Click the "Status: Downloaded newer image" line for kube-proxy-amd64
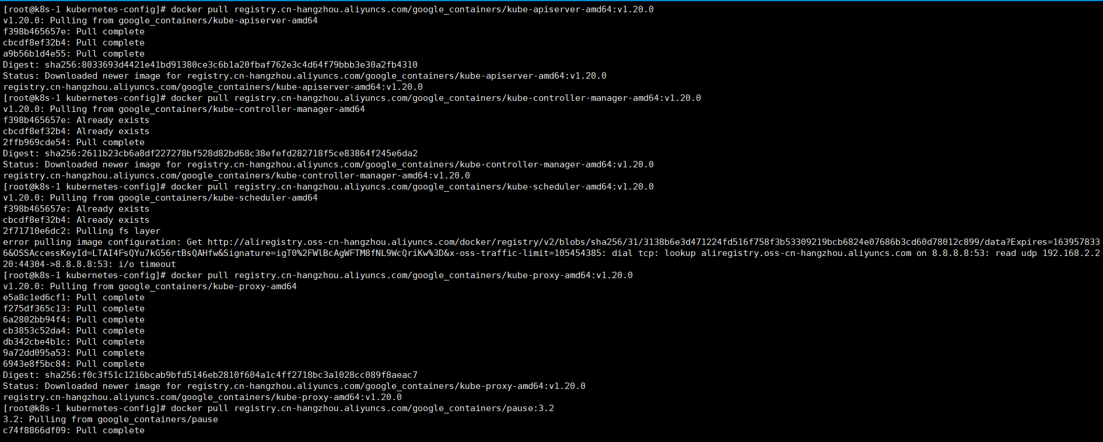The height and width of the screenshot is (442, 1103). [294, 386]
